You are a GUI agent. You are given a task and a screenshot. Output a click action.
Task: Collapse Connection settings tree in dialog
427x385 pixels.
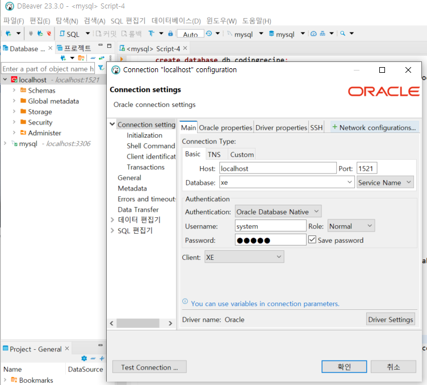point(112,125)
